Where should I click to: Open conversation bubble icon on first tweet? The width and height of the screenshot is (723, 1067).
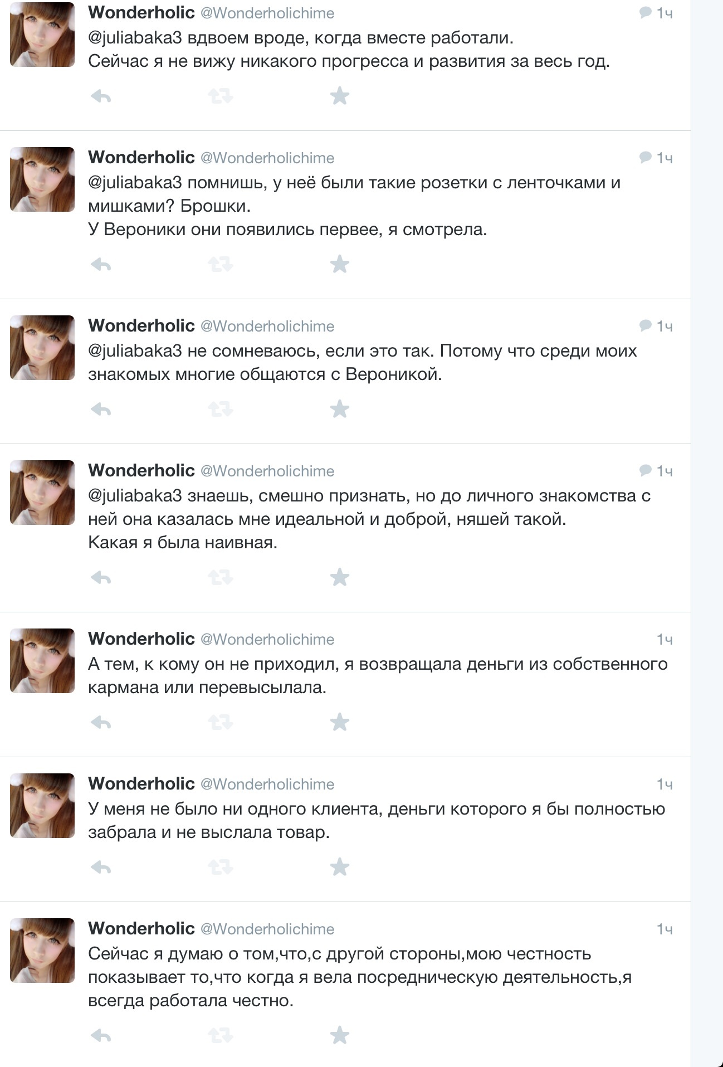646,12
